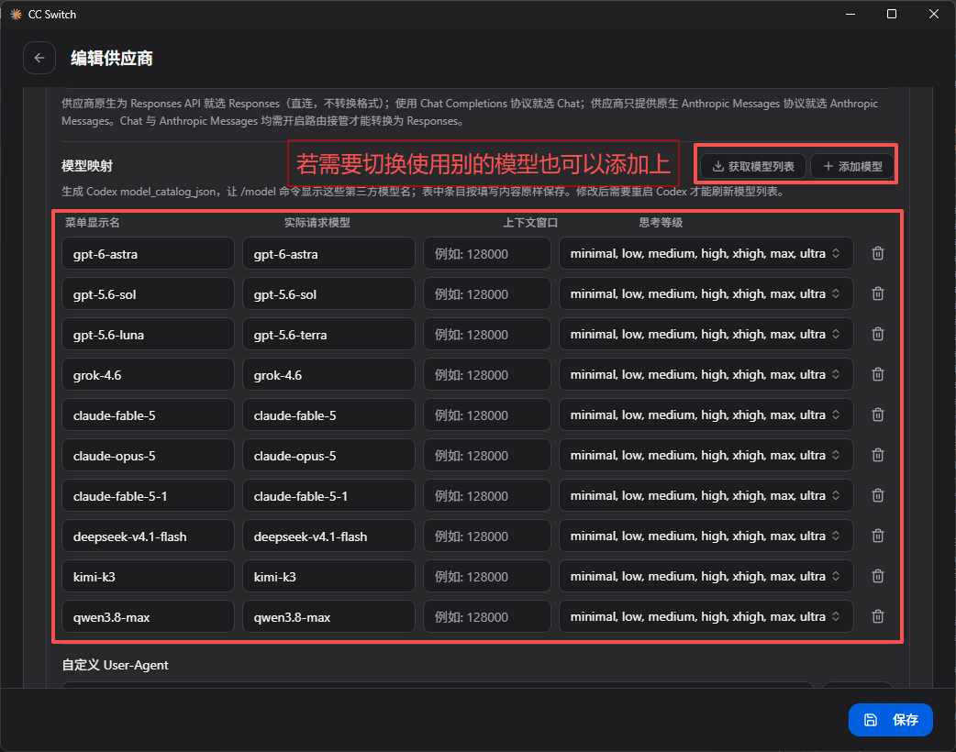The height and width of the screenshot is (752, 956).
Task: Edit menu display name gpt-5.6-luna
Action: [148, 334]
